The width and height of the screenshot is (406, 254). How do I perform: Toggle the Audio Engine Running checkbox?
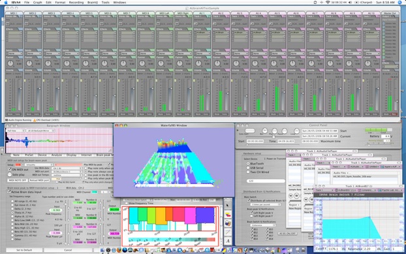(7, 120)
